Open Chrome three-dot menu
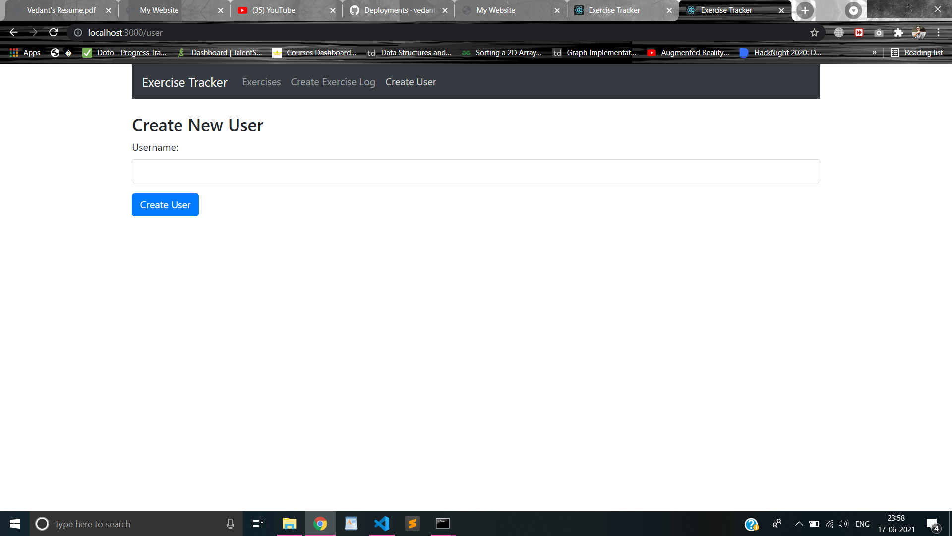The width and height of the screenshot is (952, 536). coord(938,33)
